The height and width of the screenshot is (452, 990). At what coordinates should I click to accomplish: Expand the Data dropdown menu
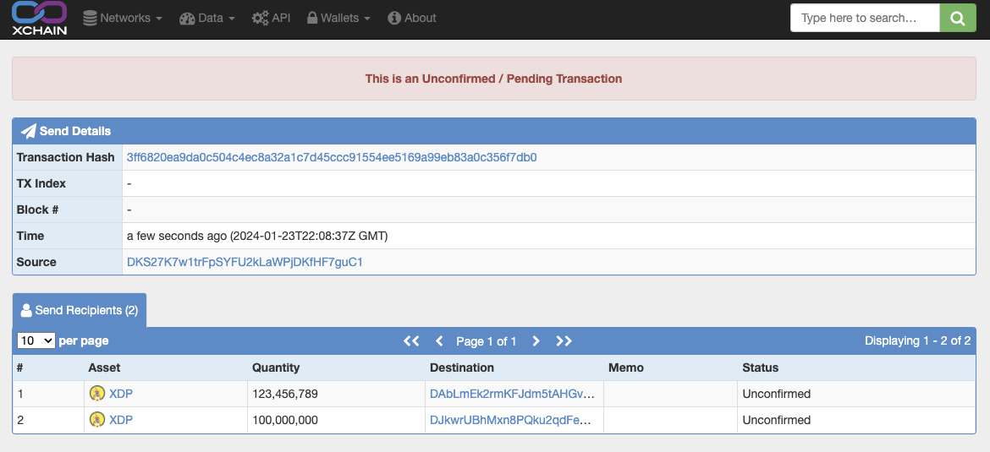tap(207, 19)
